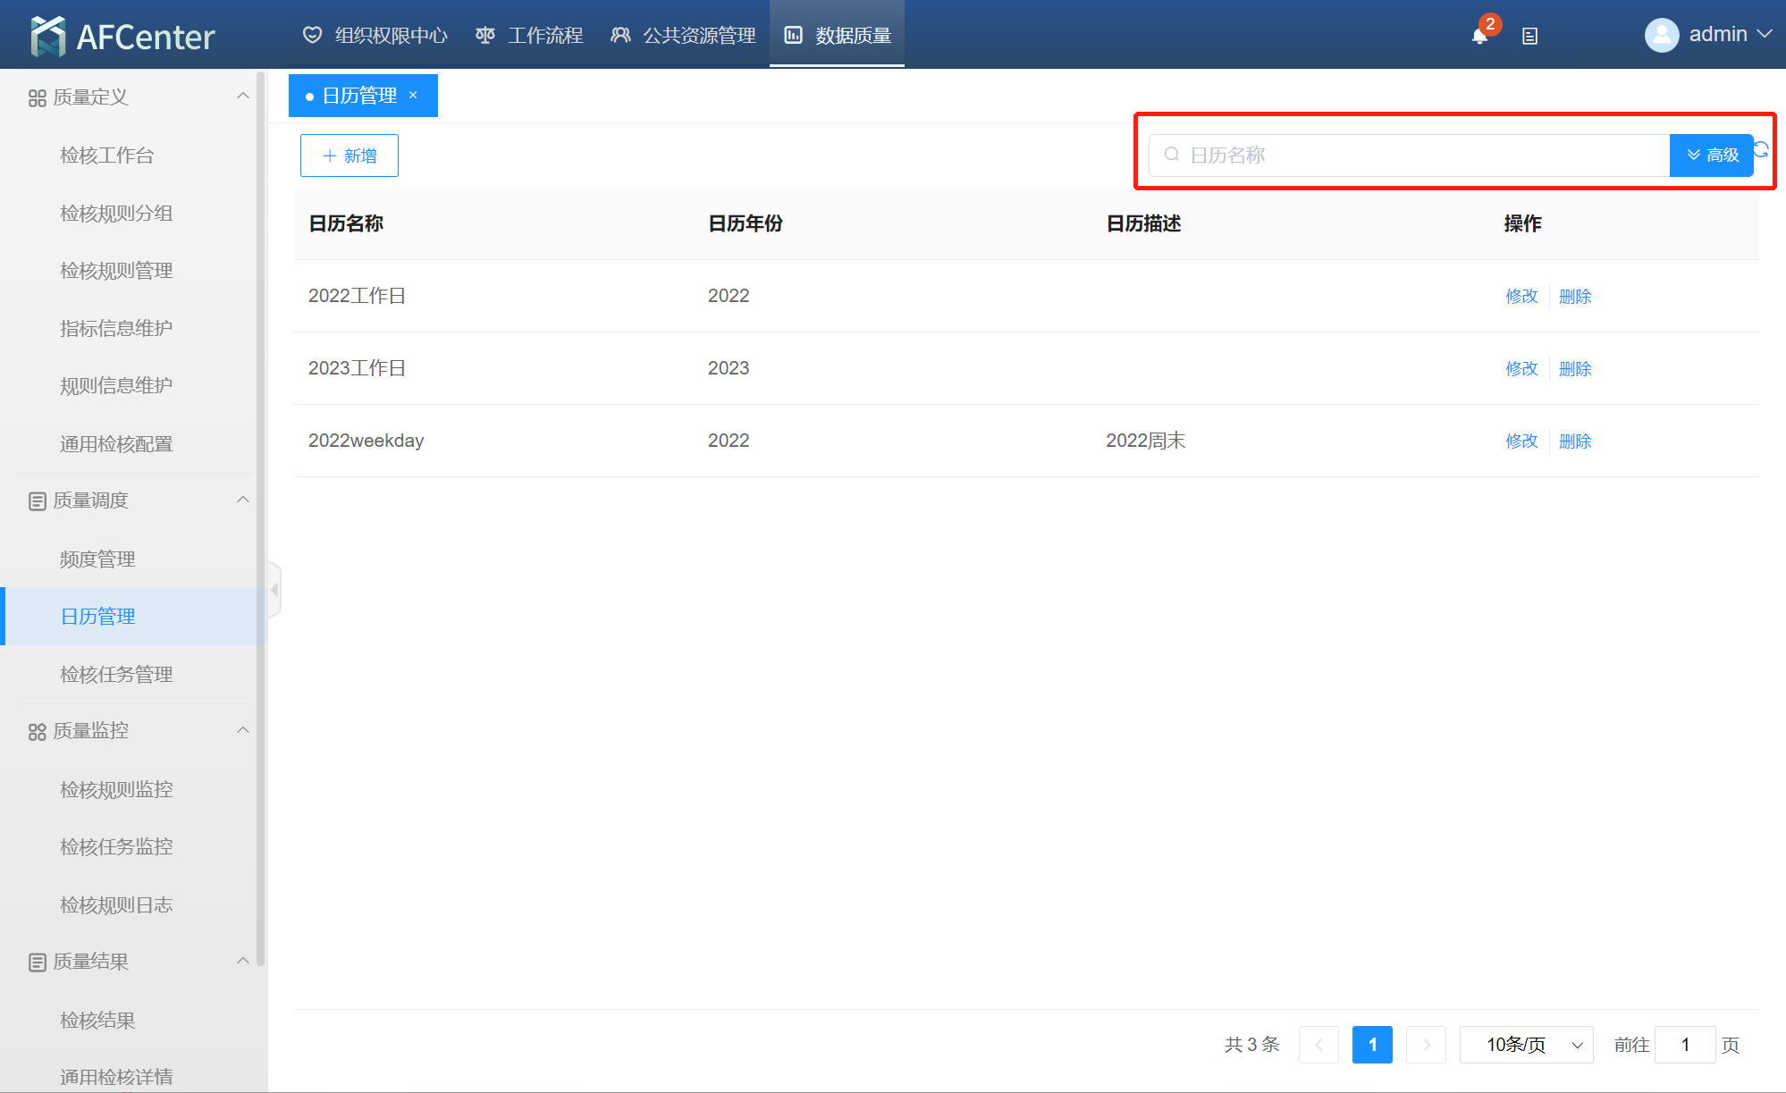Viewport: 1786px width, 1093px height.
Task: Expand the 高级 search options
Action: (1711, 156)
